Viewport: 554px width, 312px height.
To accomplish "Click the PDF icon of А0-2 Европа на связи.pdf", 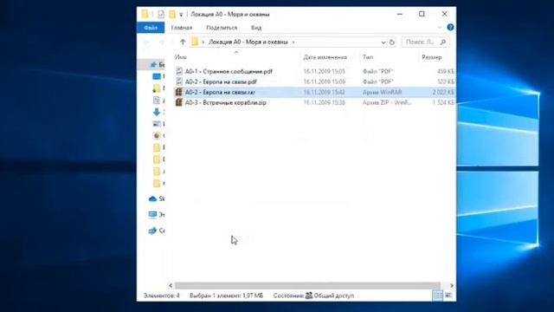I will click(179, 81).
